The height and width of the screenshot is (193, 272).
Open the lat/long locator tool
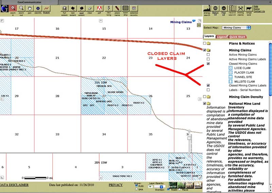click(109, 8)
